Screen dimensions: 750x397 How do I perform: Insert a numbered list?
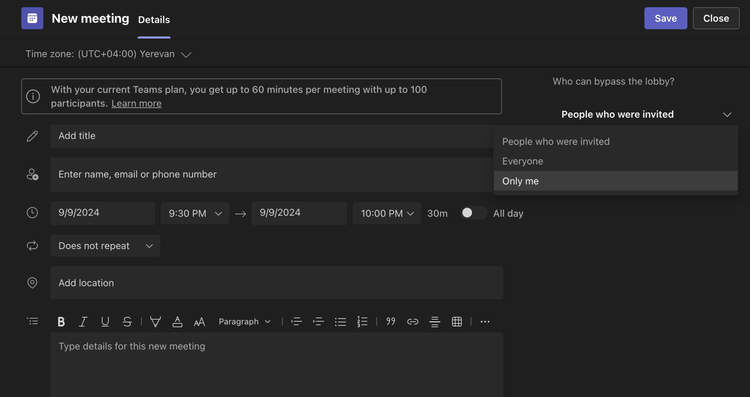(362, 321)
